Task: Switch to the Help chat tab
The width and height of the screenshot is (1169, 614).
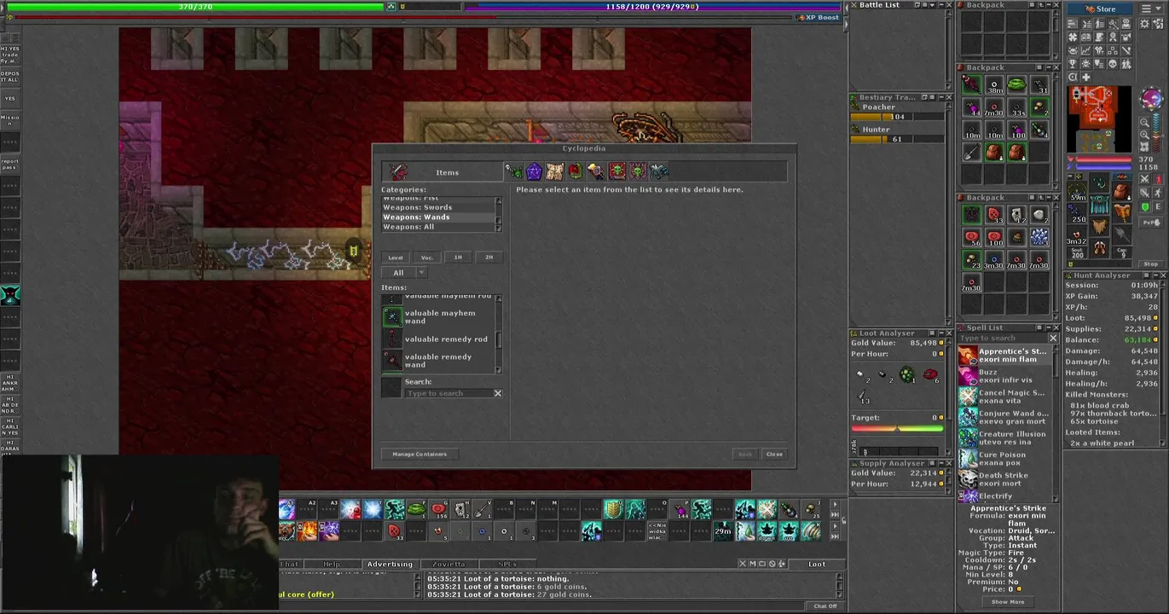Action: pos(332,564)
